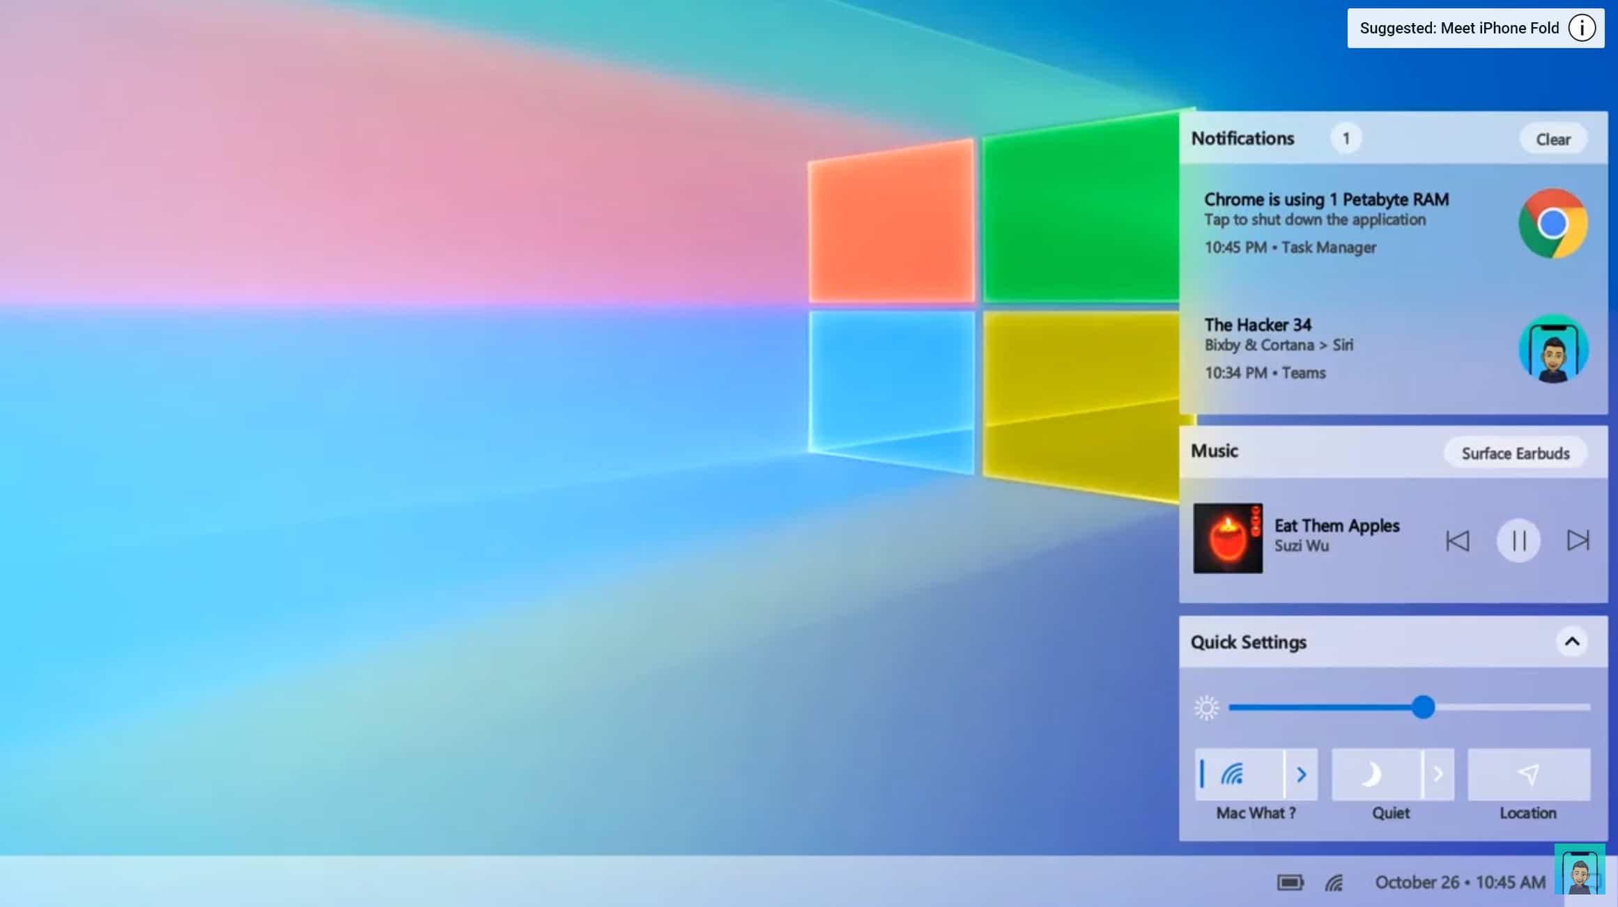The height and width of the screenshot is (907, 1618).
Task: Click the 'Bixby & Cortana > Siri' message text
Action: click(1279, 346)
